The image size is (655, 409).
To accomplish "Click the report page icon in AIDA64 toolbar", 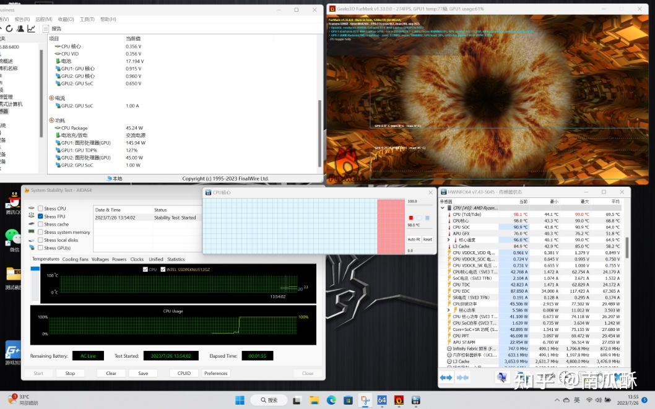I will point(45,28).
